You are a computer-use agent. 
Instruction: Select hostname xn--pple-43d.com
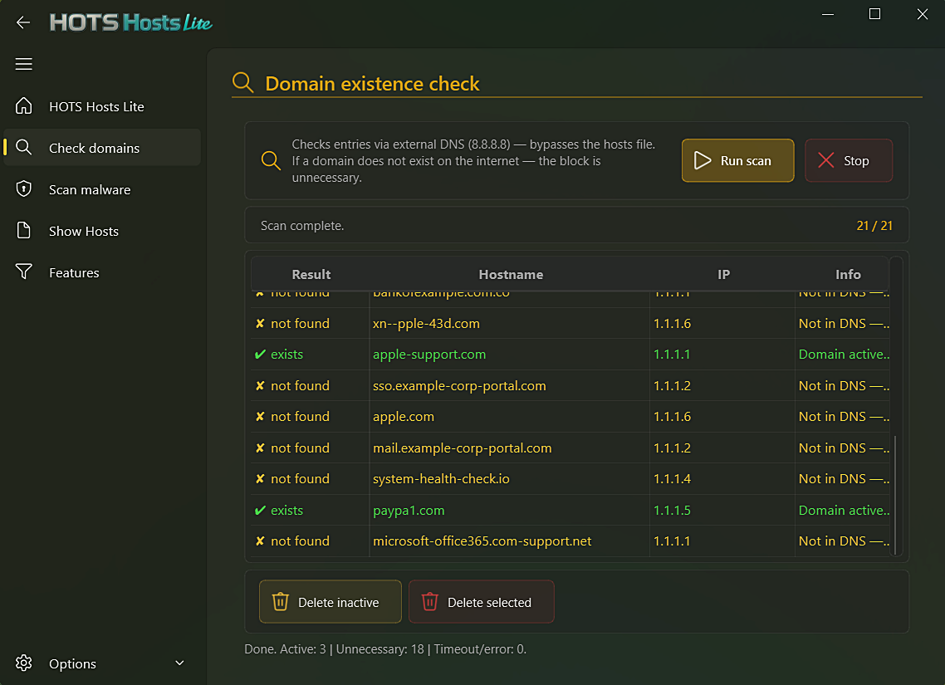[x=426, y=324]
